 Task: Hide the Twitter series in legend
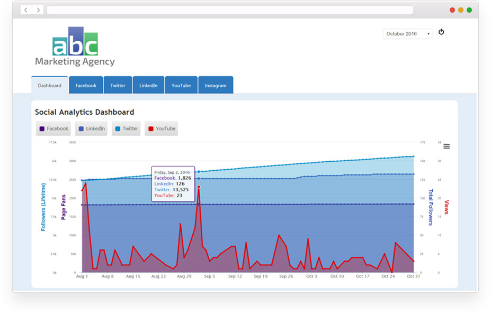click(126, 128)
